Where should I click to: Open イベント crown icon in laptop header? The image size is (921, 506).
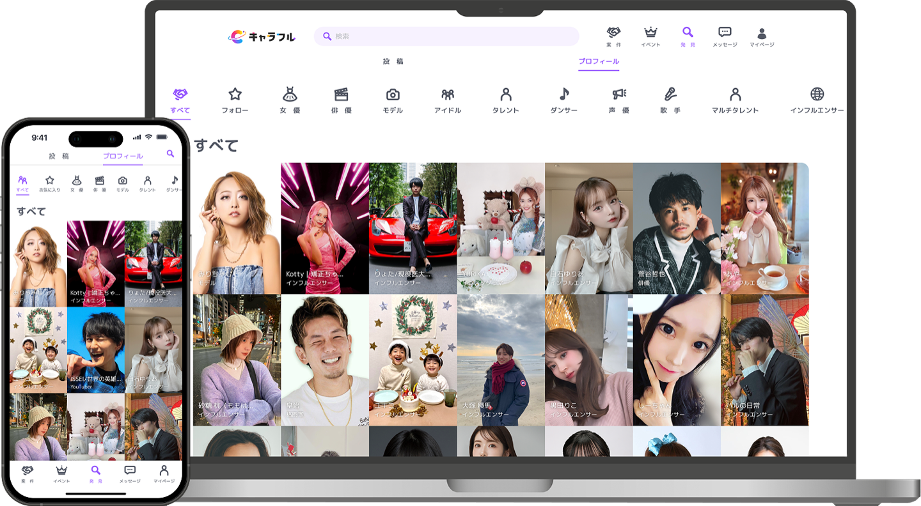coord(650,33)
